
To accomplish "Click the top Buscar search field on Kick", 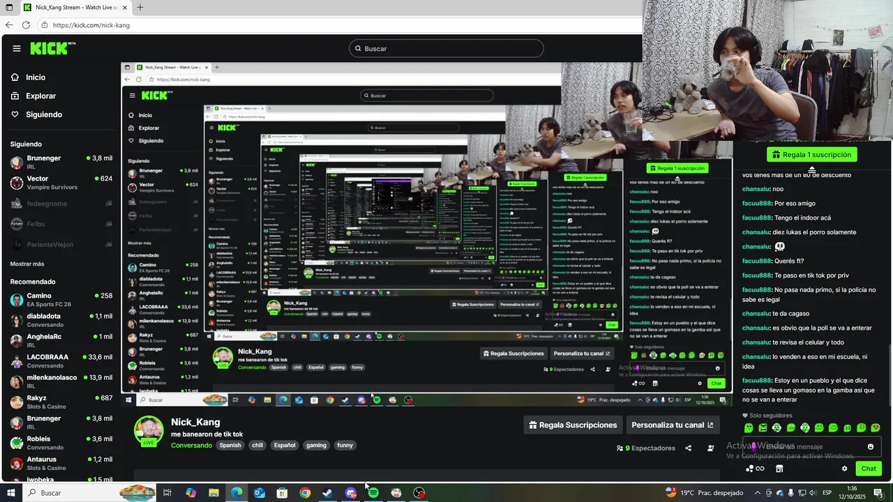I will click(446, 48).
